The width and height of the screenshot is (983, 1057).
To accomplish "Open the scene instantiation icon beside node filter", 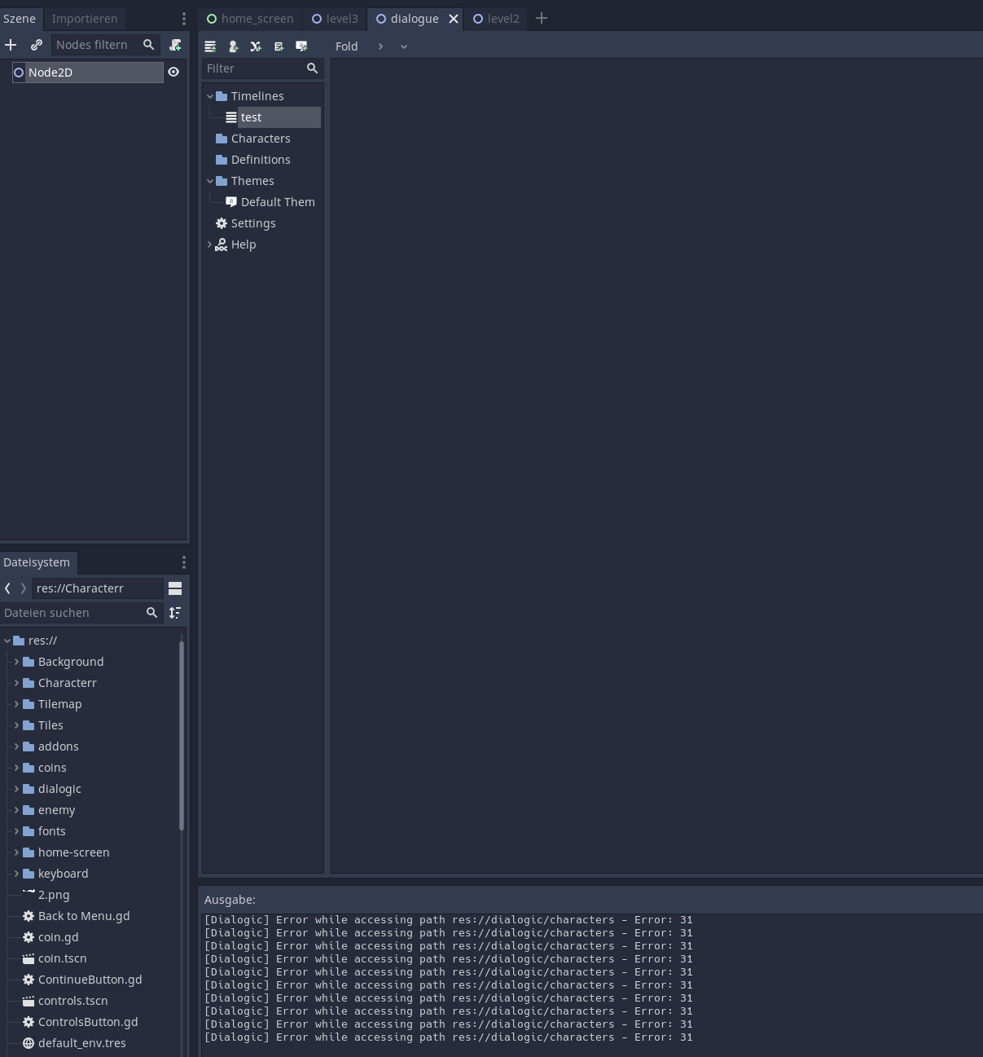I will [175, 45].
